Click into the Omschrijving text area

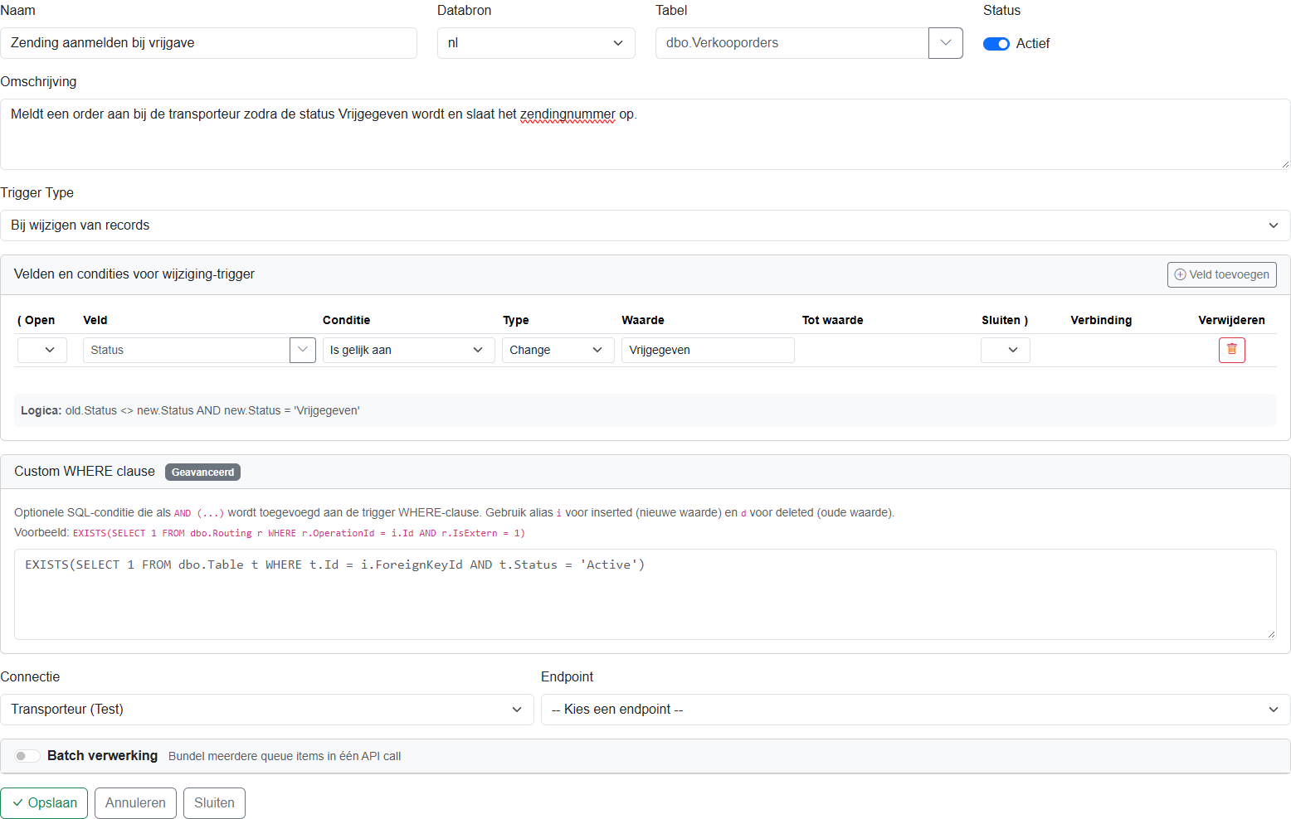coord(645,134)
